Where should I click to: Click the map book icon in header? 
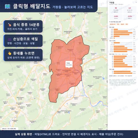click(x=7, y=6)
